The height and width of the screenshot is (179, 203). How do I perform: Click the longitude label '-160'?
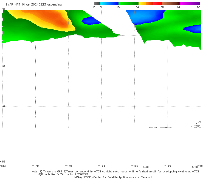point(135,166)
